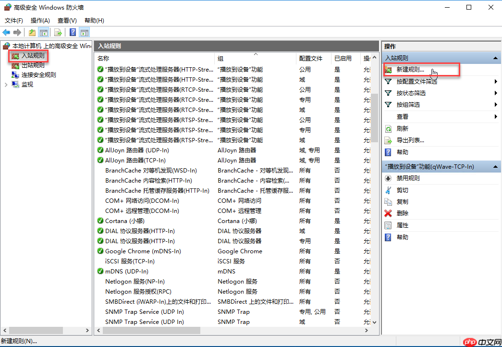Click the blue back navigation arrow
This screenshot has height=347, width=502.
pyautogui.click(x=7, y=32)
